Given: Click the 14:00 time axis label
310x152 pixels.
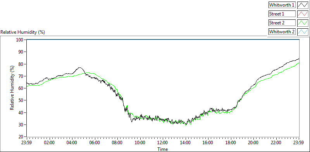Looking at the screenshot, I should pyautogui.click(x=186, y=143).
